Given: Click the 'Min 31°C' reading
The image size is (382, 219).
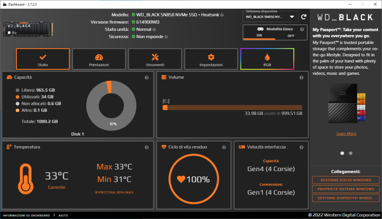Looking at the screenshot, I should click(x=114, y=179).
